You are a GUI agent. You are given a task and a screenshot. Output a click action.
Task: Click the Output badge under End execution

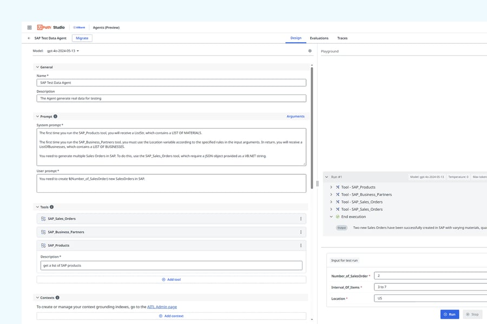point(341,227)
